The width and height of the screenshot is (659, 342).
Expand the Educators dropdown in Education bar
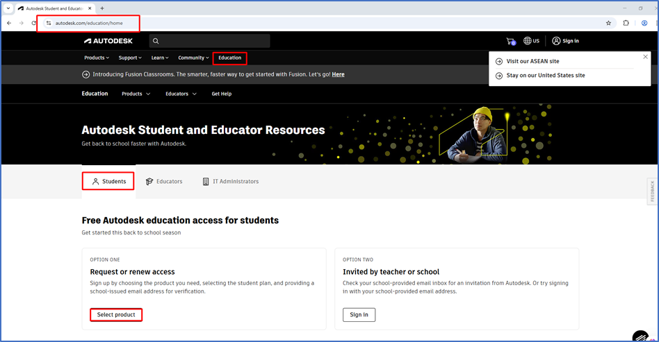pos(181,94)
